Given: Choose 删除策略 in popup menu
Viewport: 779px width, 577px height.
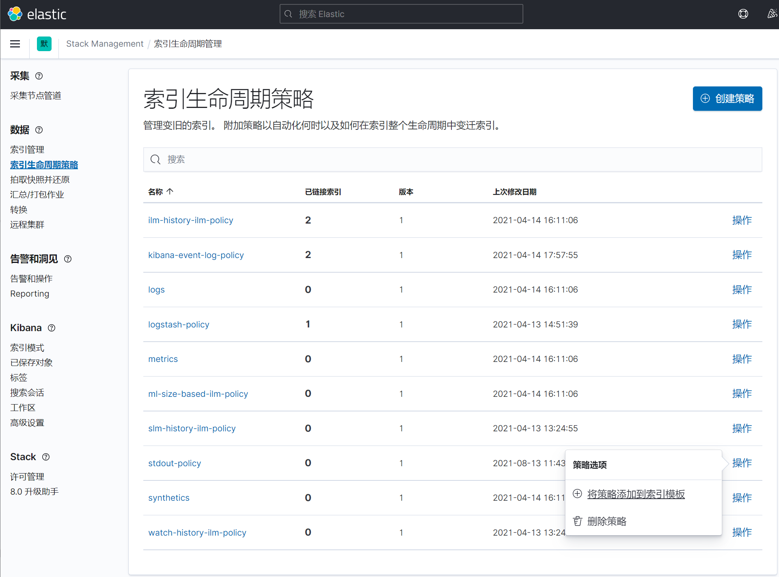Looking at the screenshot, I should coord(607,521).
